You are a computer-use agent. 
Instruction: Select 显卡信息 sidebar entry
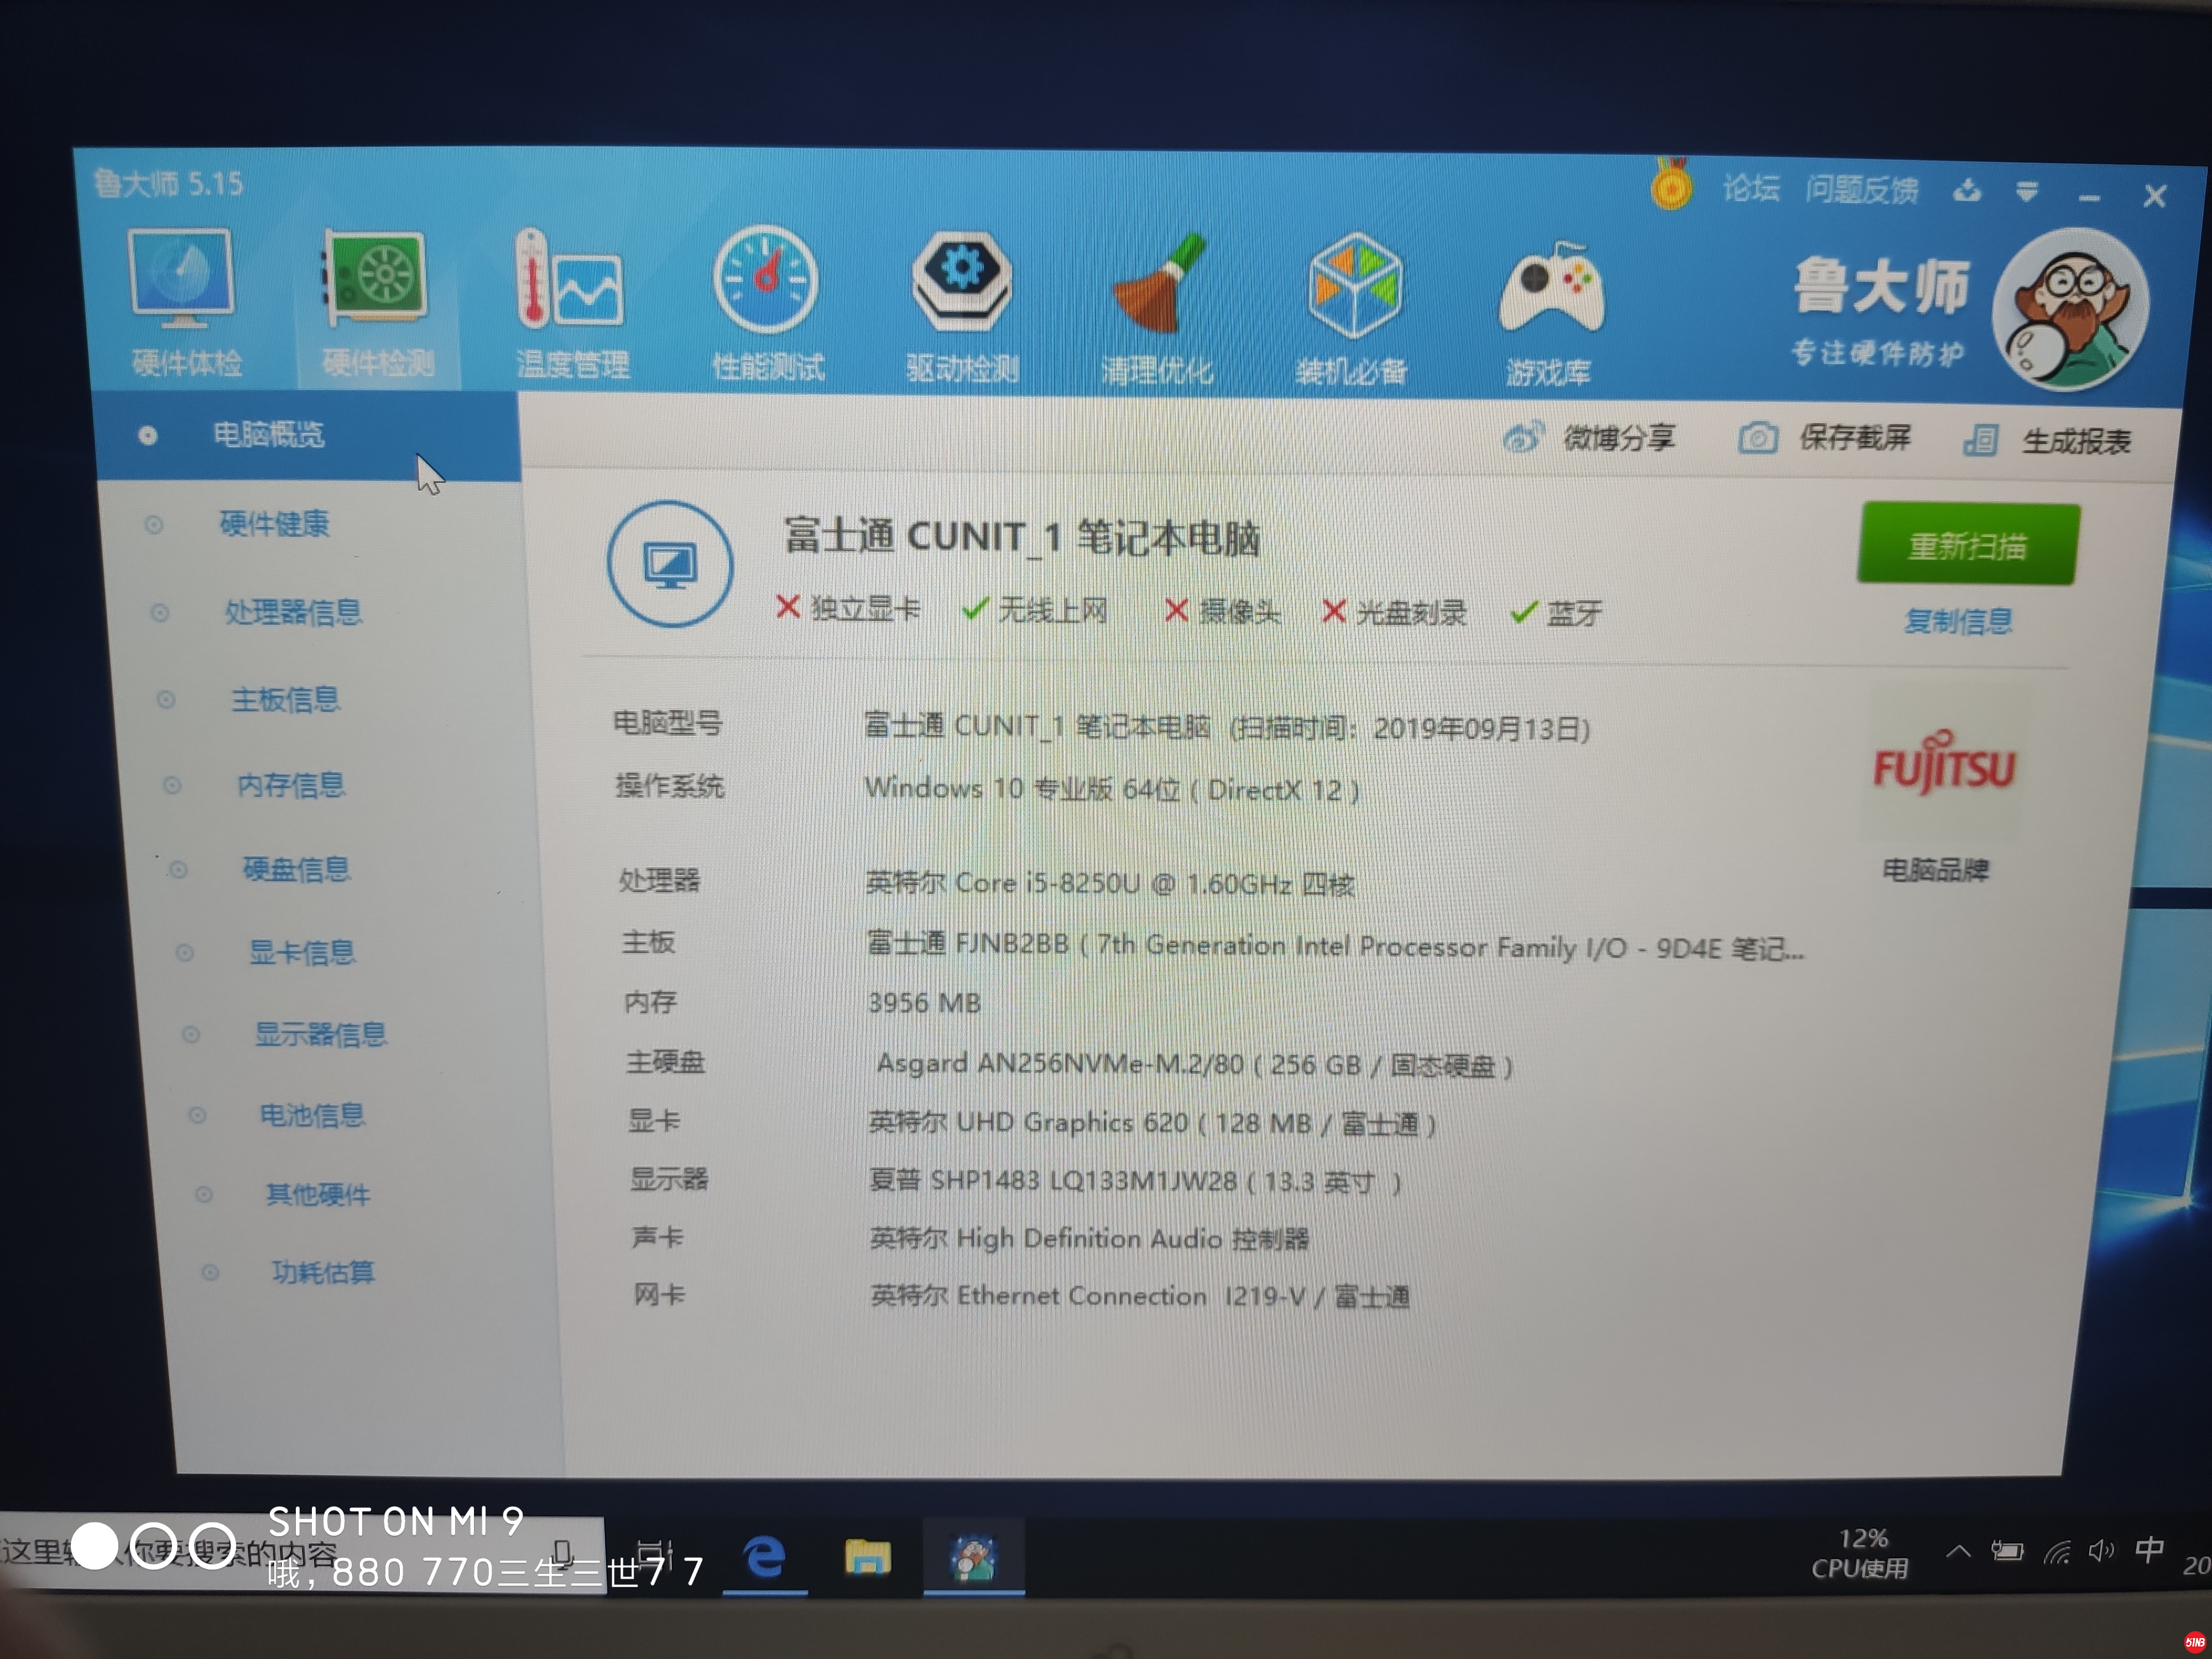pos(302,952)
